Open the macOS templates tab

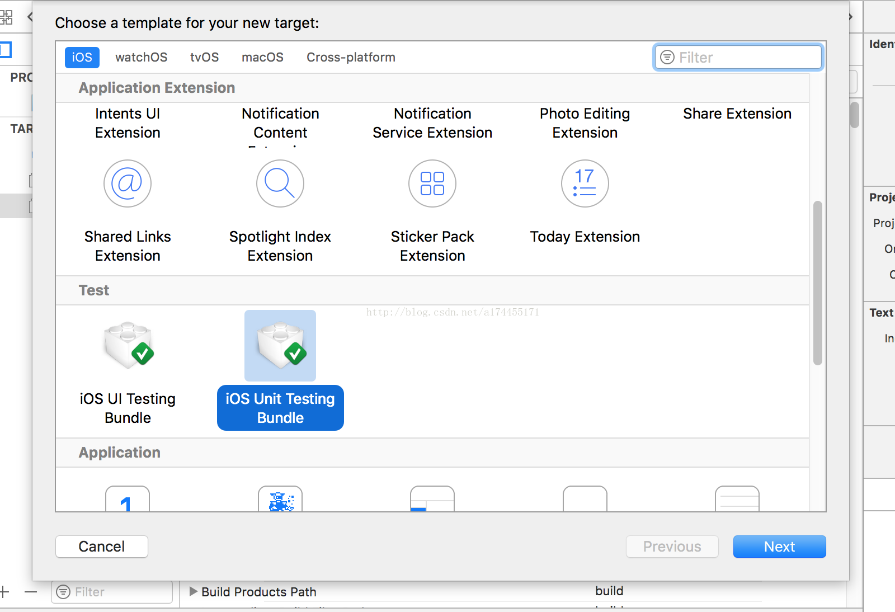262,57
